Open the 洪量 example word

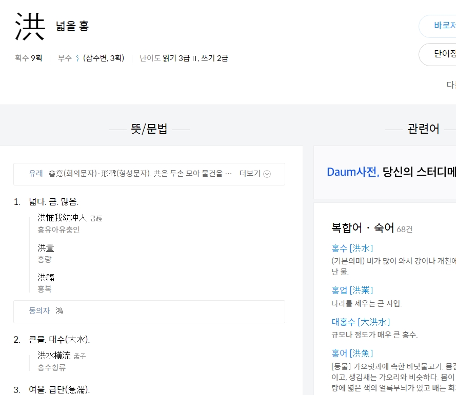pyautogui.click(x=46, y=247)
